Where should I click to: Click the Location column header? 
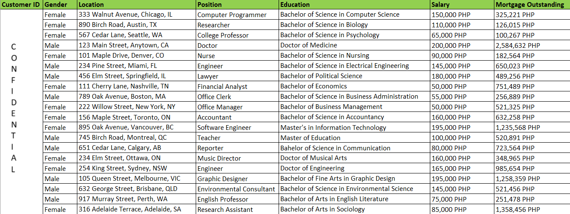pos(136,5)
